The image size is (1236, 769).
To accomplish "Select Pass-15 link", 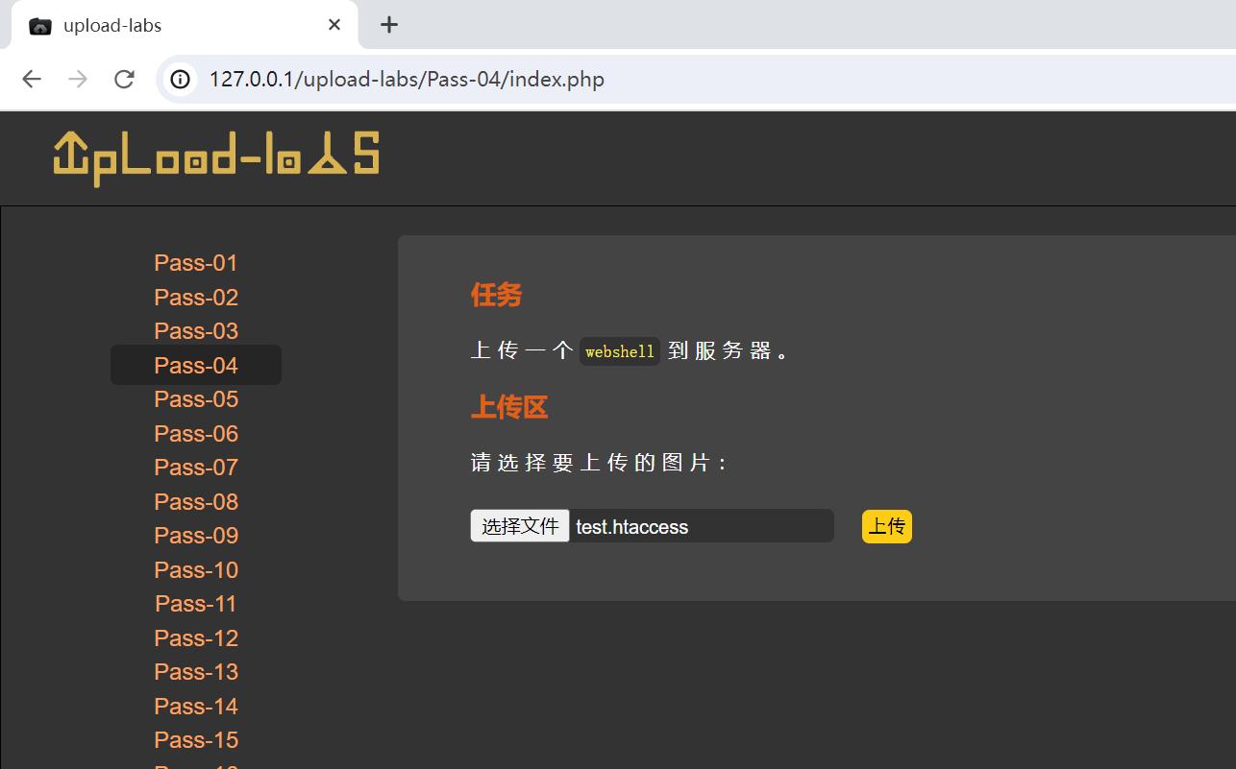I will [x=196, y=740].
